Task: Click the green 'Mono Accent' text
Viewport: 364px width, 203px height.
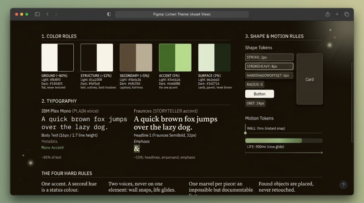Action: 52,148
